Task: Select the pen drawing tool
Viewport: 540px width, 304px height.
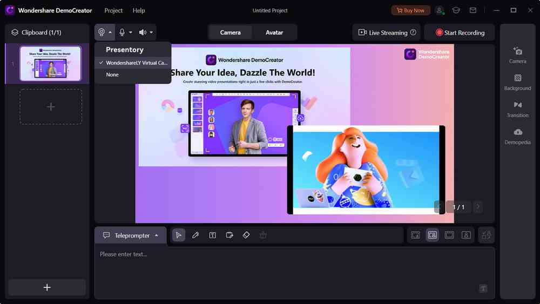Action: pos(195,235)
